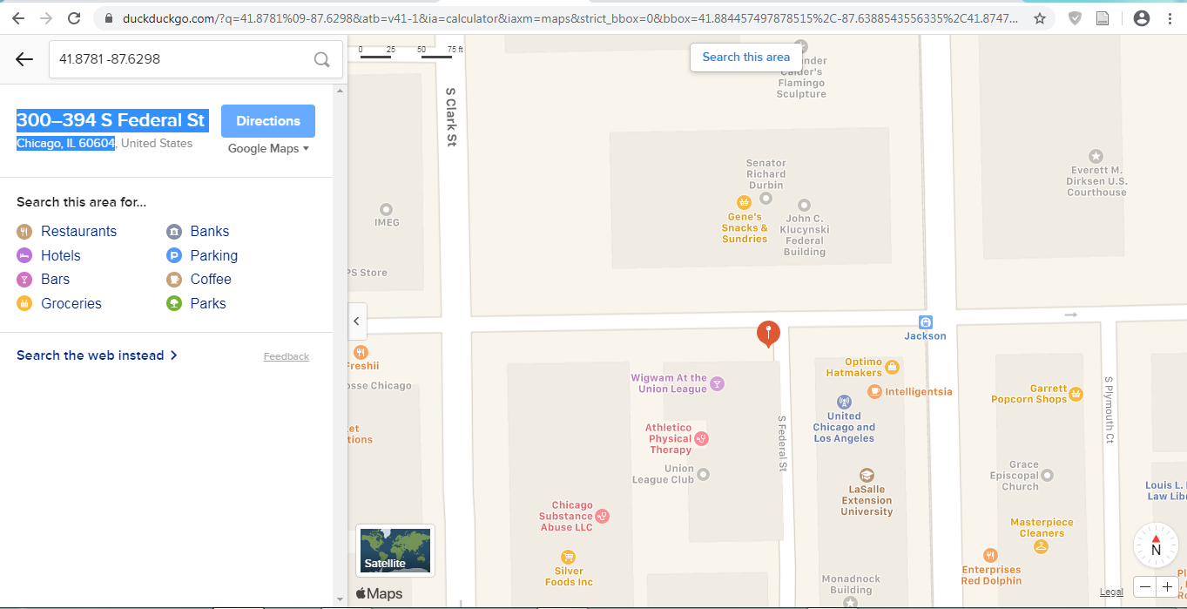The width and height of the screenshot is (1187, 609).
Task: Click Search the web instead link
Action: pyautogui.click(x=97, y=355)
